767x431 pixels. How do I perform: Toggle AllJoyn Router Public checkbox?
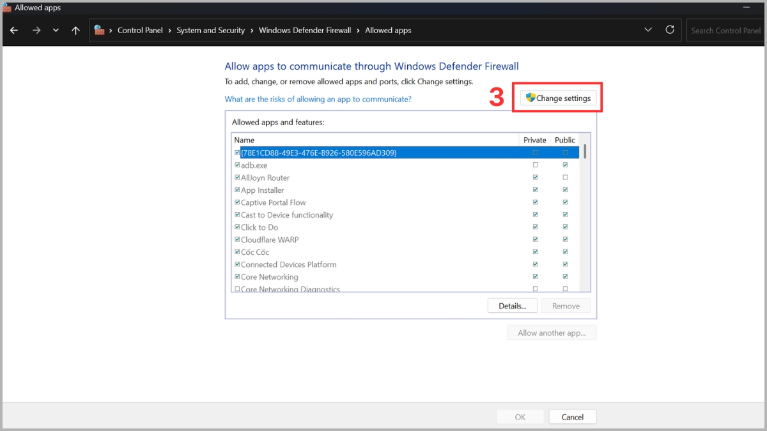click(x=565, y=178)
